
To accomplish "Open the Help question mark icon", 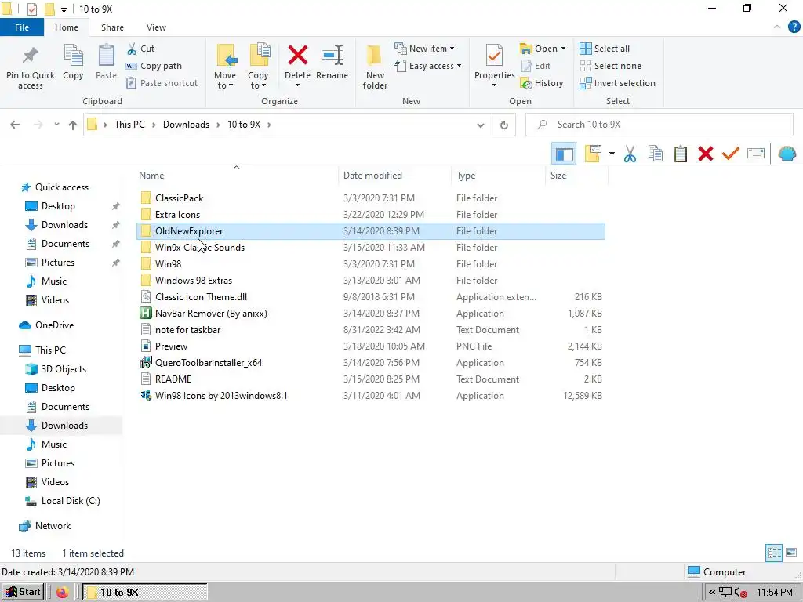I will 794,27.
